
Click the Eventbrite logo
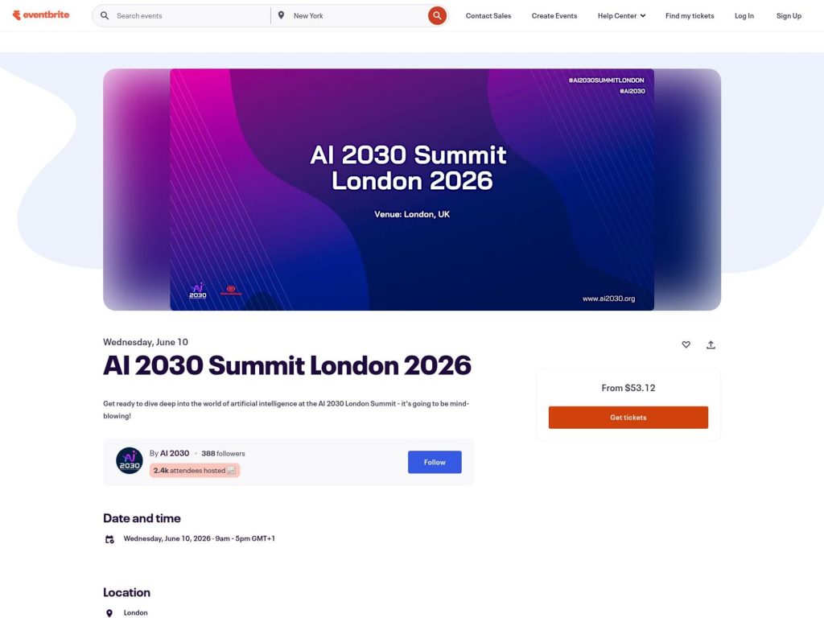pyautogui.click(x=41, y=14)
